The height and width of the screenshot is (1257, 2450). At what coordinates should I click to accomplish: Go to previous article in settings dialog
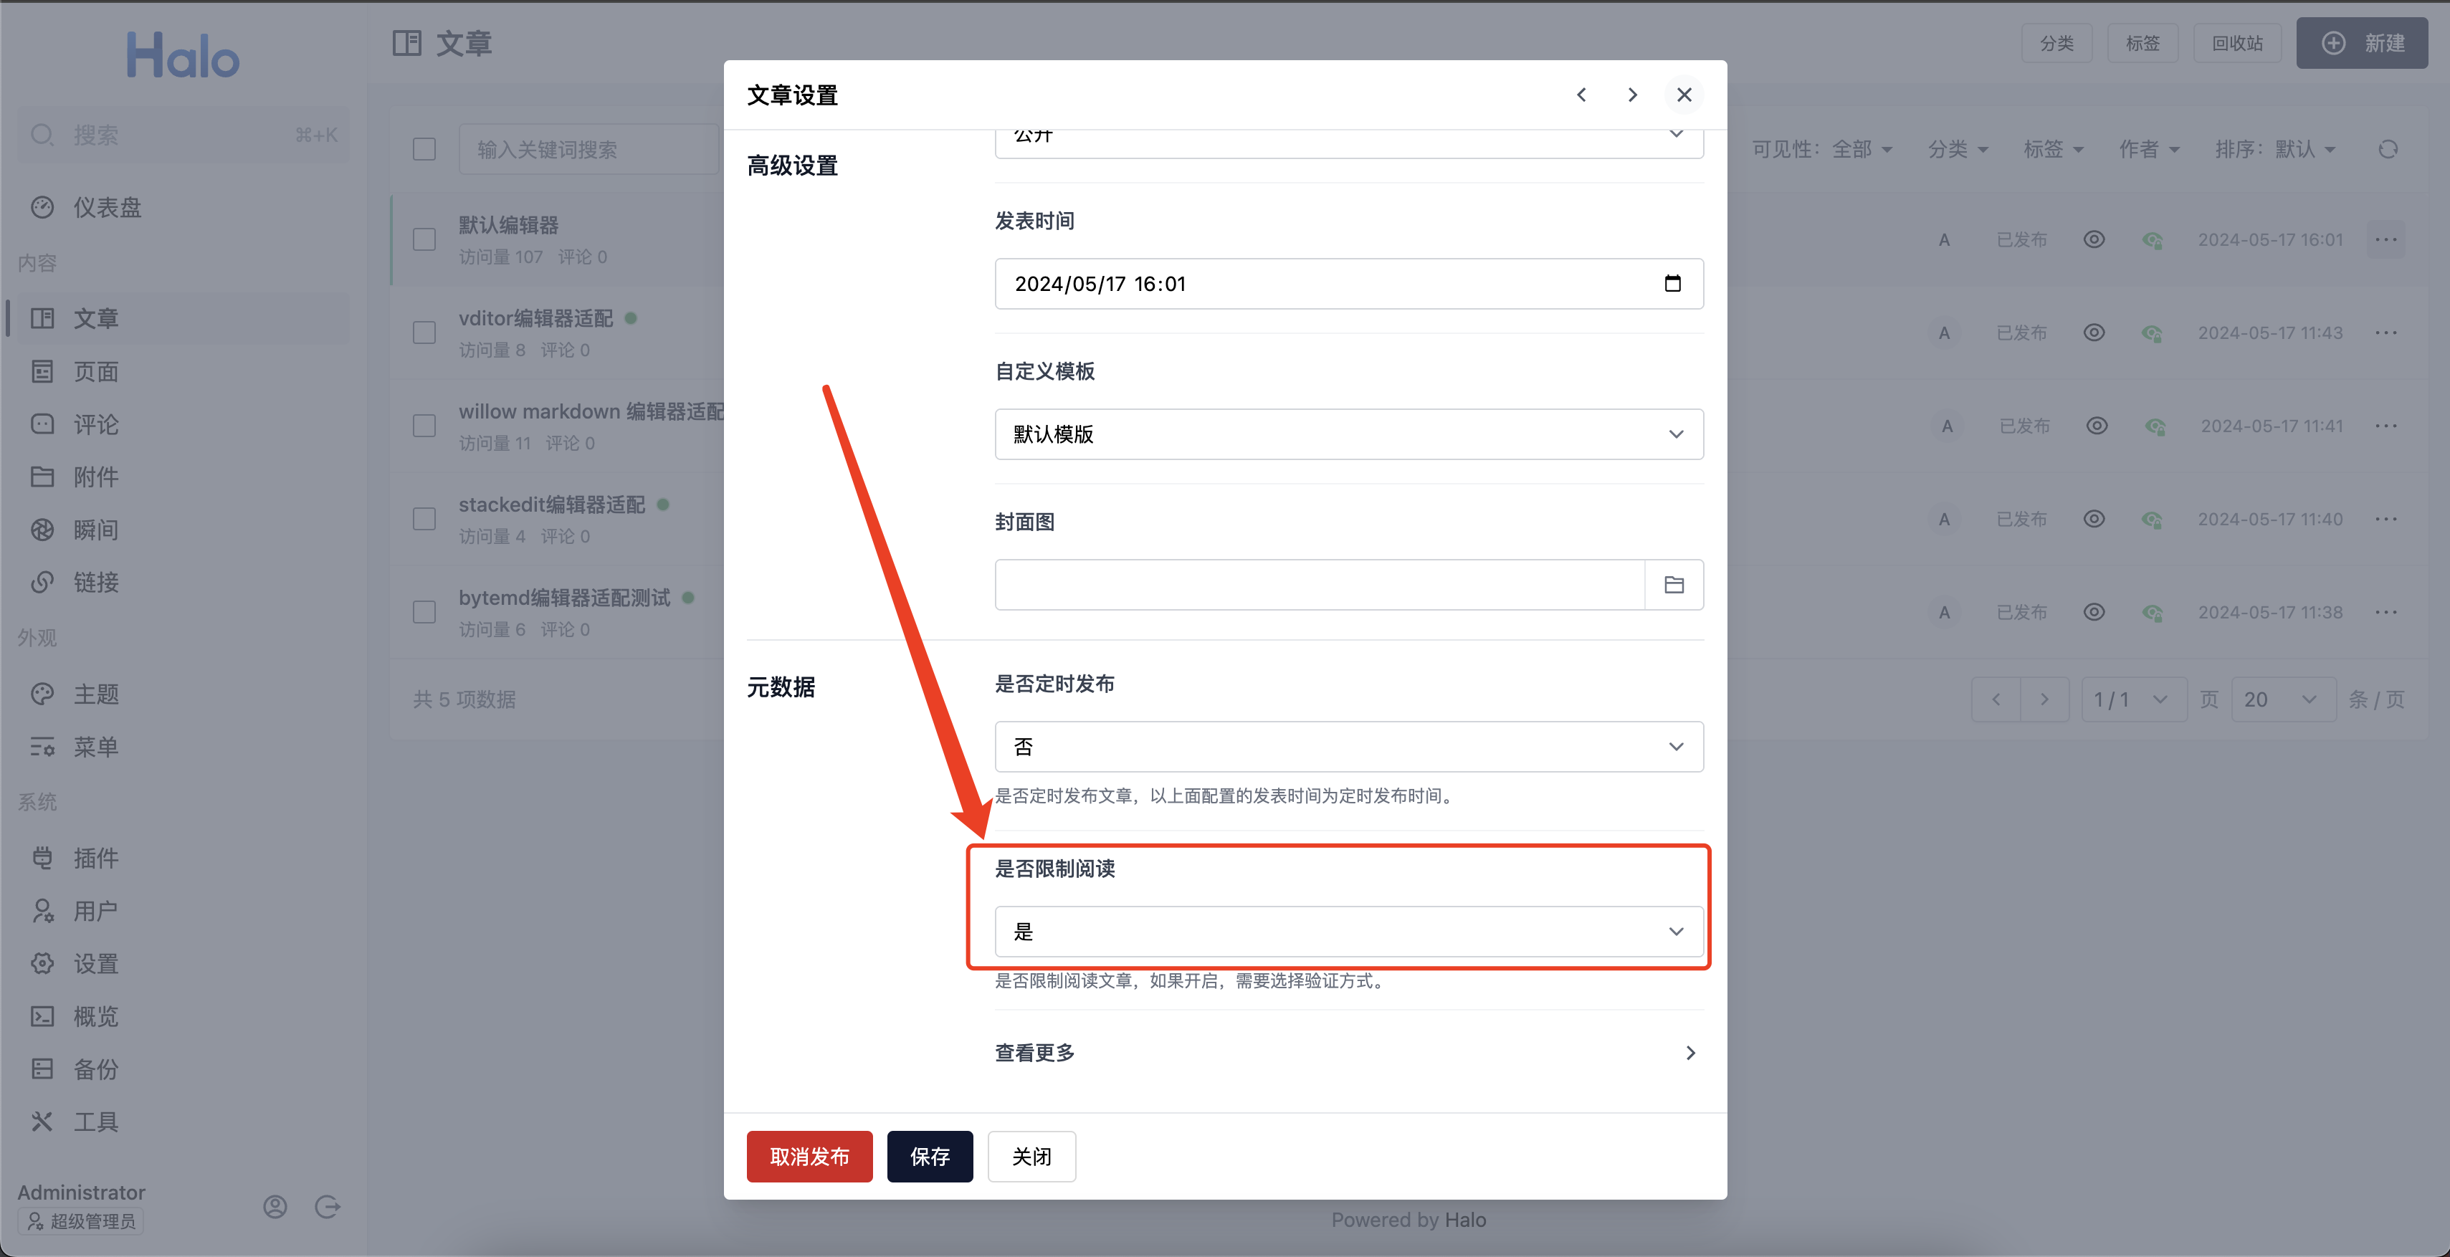pyautogui.click(x=1581, y=95)
